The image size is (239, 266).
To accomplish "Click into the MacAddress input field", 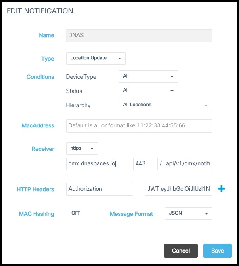I will tap(139, 126).
